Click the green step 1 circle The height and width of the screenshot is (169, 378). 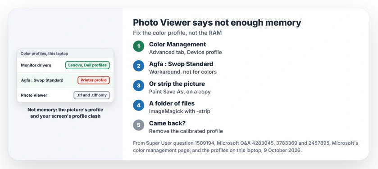click(139, 46)
